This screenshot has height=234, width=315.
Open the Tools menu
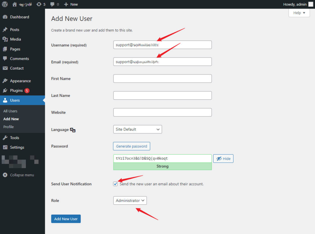[14, 138]
